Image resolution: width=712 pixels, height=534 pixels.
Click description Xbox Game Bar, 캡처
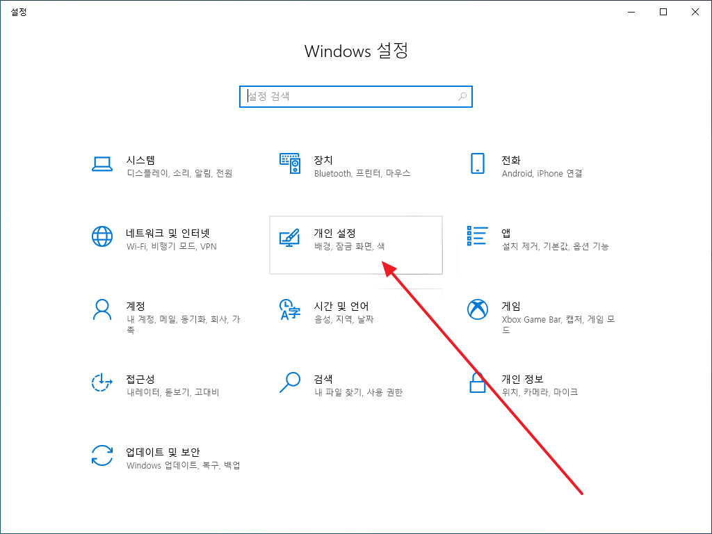[x=542, y=320]
